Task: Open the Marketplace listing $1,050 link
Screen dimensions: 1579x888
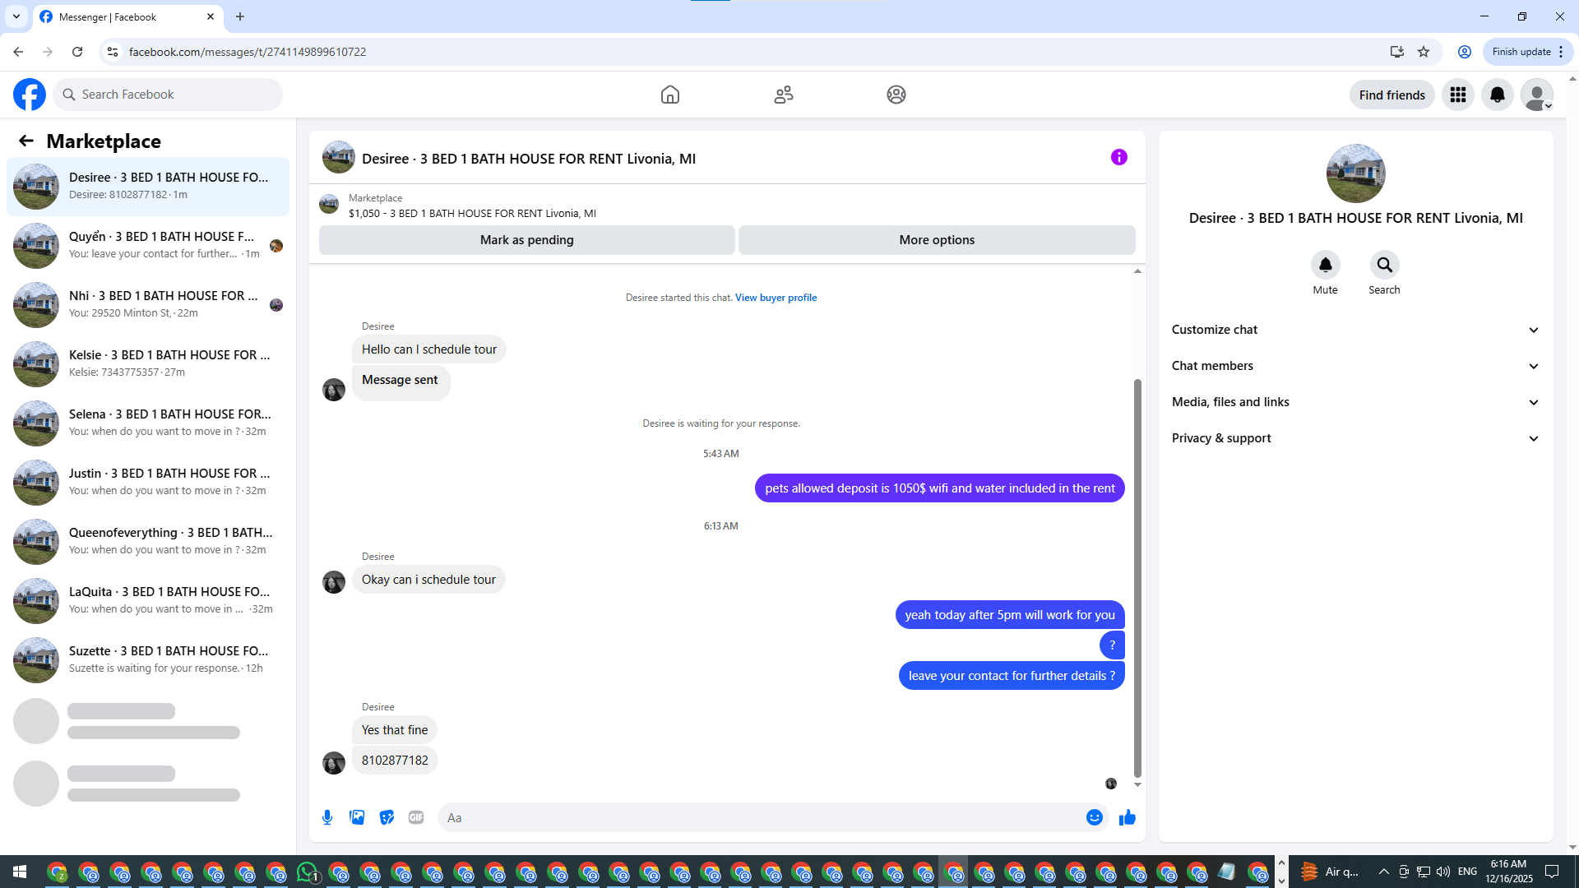Action: 472,214
